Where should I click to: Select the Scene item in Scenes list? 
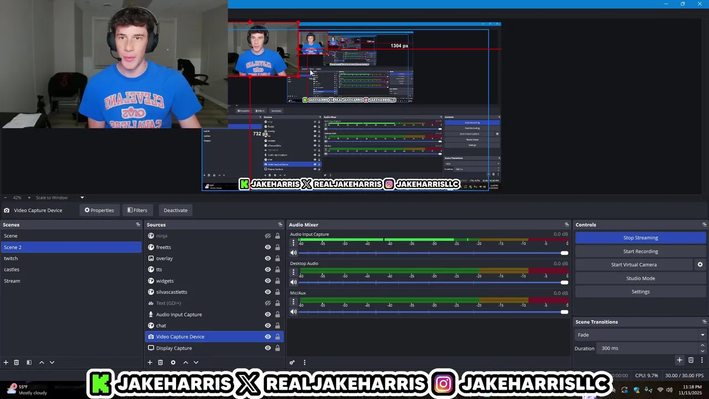click(71, 236)
